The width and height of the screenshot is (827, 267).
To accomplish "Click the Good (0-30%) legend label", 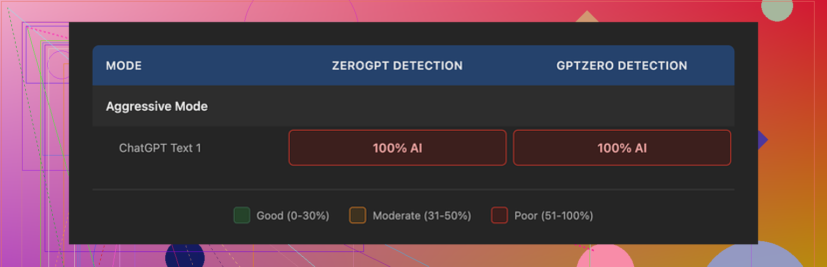I will (x=293, y=216).
